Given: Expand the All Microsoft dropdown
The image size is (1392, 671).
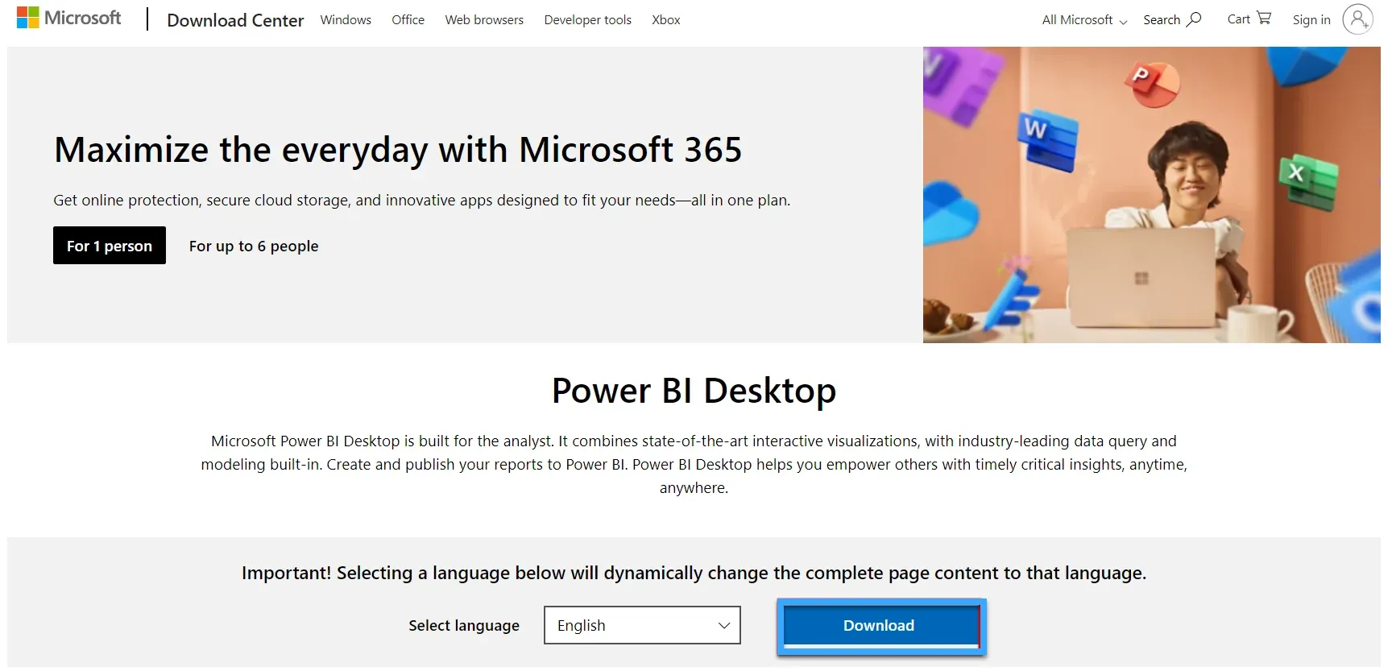Looking at the screenshot, I should (1083, 19).
